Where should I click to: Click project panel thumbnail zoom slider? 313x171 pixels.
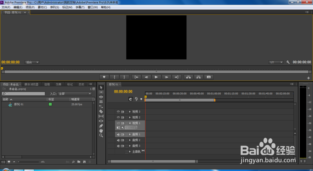pyautogui.click(x=28, y=162)
